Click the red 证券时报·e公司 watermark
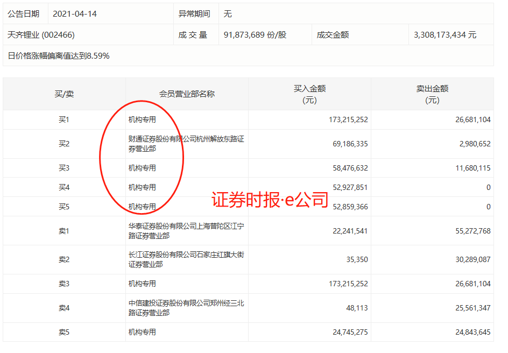The image size is (508, 353). (x=270, y=200)
